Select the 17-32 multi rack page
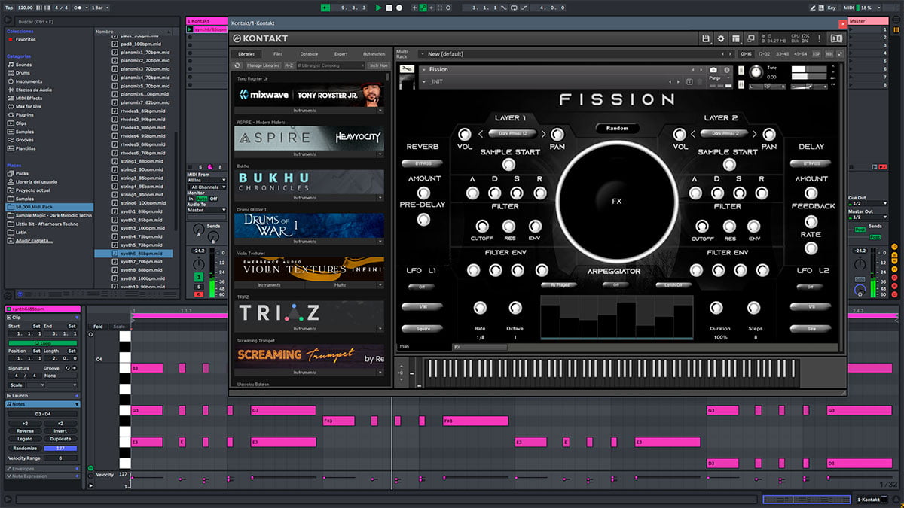 (765, 54)
